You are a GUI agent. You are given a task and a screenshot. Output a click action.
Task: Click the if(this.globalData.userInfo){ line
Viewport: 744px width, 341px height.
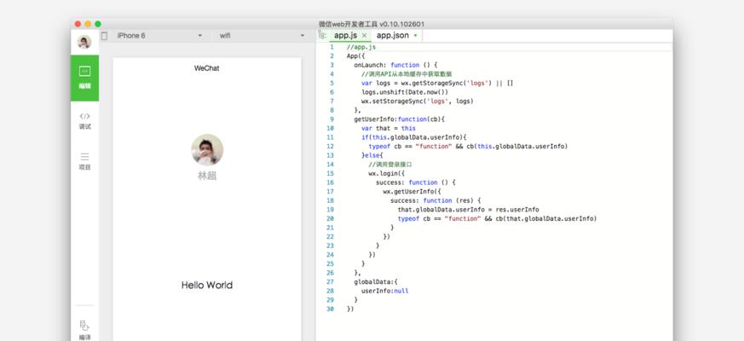[414, 137]
